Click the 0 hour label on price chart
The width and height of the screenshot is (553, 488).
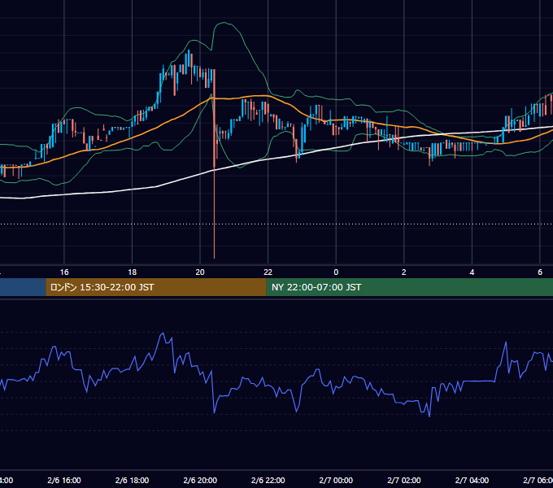pyautogui.click(x=336, y=272)
